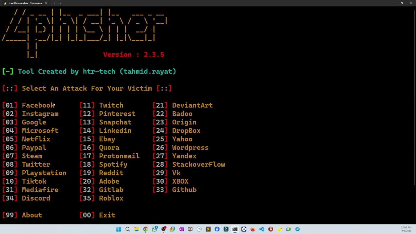The height and width of the screenshot is (234, 416).
Task: Click the 'Google' option text
Action: [x=34, y=122]
